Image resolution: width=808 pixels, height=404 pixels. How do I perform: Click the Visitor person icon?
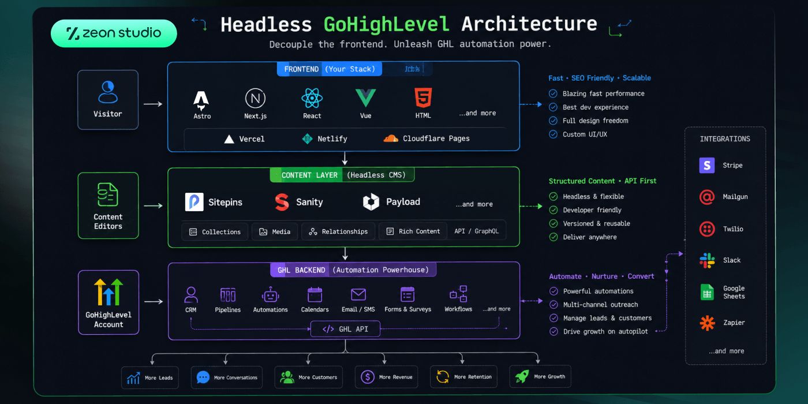tap(108, 92)
